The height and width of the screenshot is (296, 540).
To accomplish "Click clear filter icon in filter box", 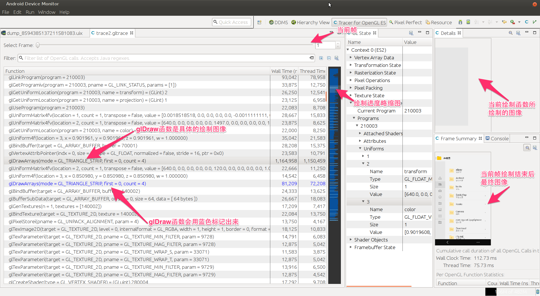I will 311,58.
